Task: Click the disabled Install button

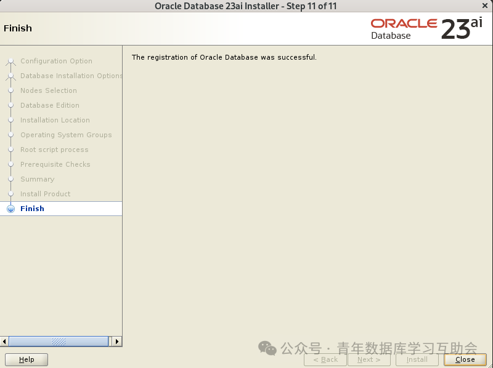Action: (417, 359)
